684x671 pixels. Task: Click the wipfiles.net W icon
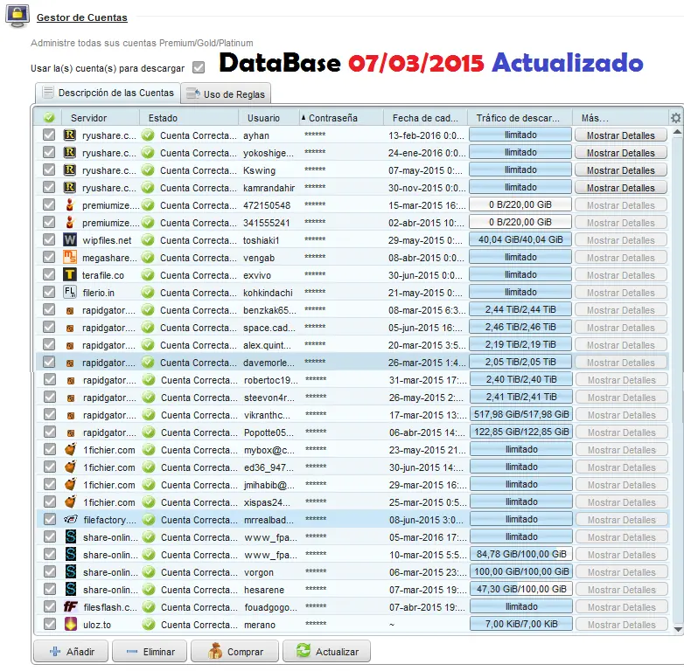(70, 239)
